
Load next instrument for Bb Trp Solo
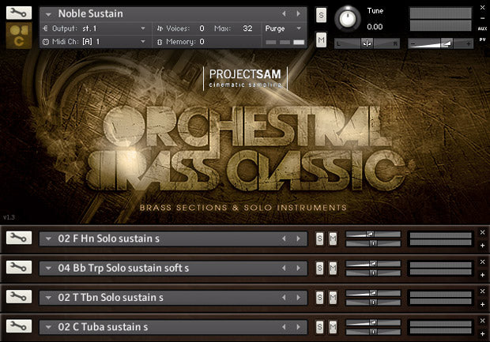click(299, 268)
